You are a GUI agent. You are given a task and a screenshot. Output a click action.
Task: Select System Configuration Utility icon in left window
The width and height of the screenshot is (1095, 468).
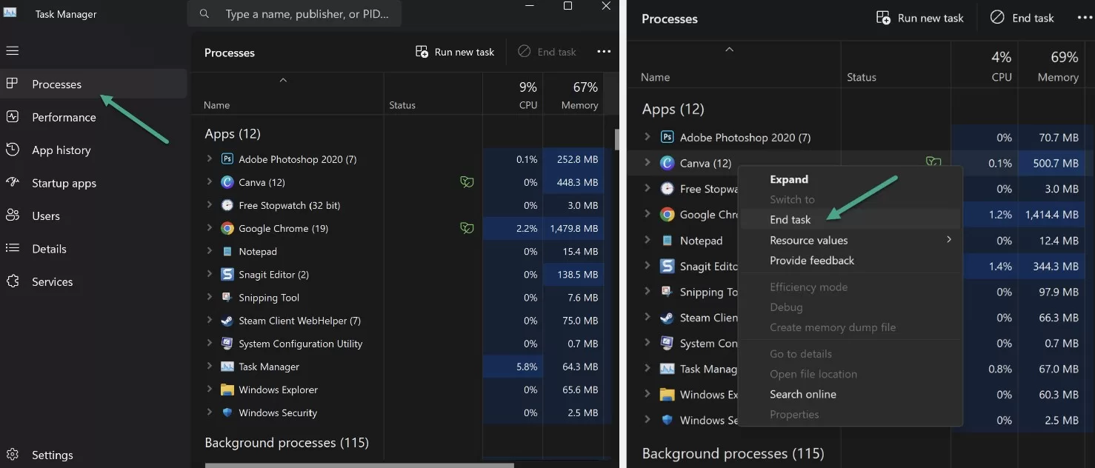pyautogui.click(x=227, y=344)
